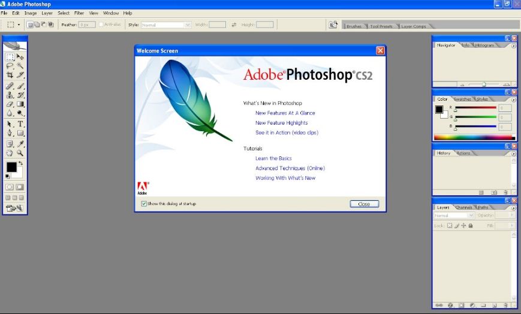This screenshot has width=521, height=314.
Task: Open Advanced Techniques (Online) link
Action: [x=290, y=168]
